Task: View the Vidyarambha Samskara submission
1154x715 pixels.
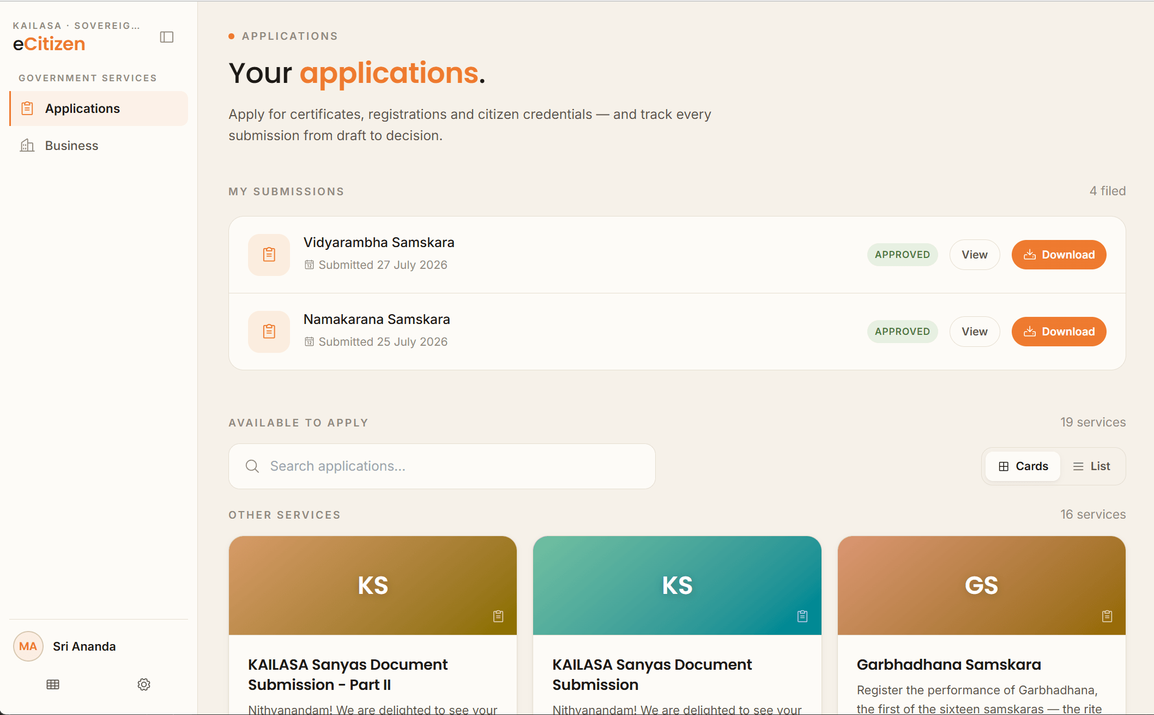Action: pyautogui.click(x=975, y=255)
